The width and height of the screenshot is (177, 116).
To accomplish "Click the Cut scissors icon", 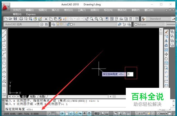I will pos(46,19).
